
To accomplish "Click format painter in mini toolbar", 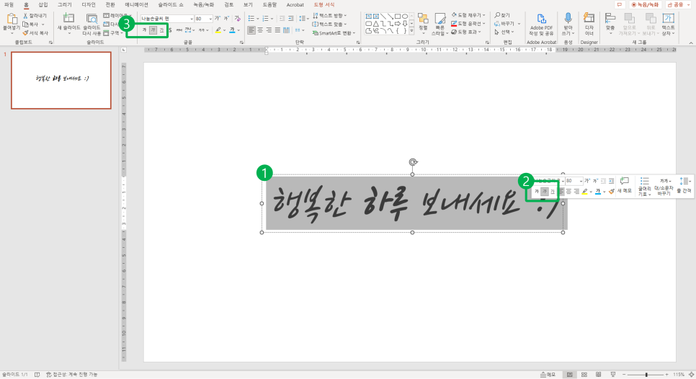I will click(x=612, y=191).
